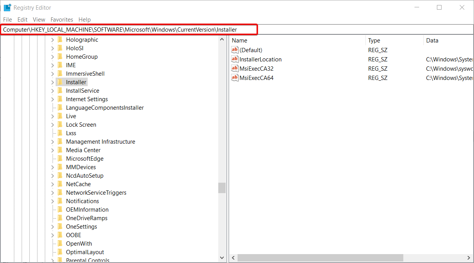The height and width of the screenshot is (263, 474).
Task: Click the MMDevices folder icon
Action: pos(59,167)
